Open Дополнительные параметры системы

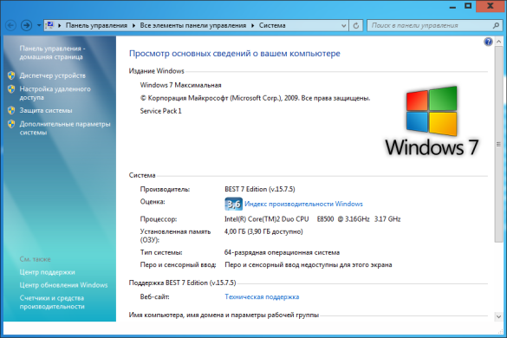(x=65, y=128)
